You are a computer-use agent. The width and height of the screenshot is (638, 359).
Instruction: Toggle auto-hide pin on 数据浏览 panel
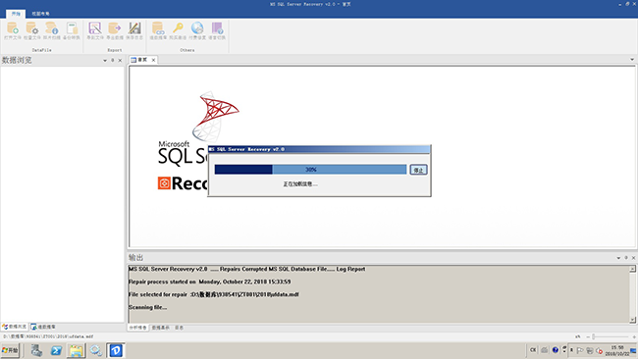(112, 60)
